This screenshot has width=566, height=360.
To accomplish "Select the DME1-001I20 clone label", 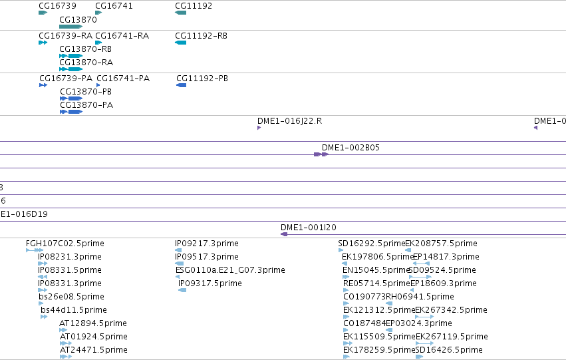I will [308, 228].
